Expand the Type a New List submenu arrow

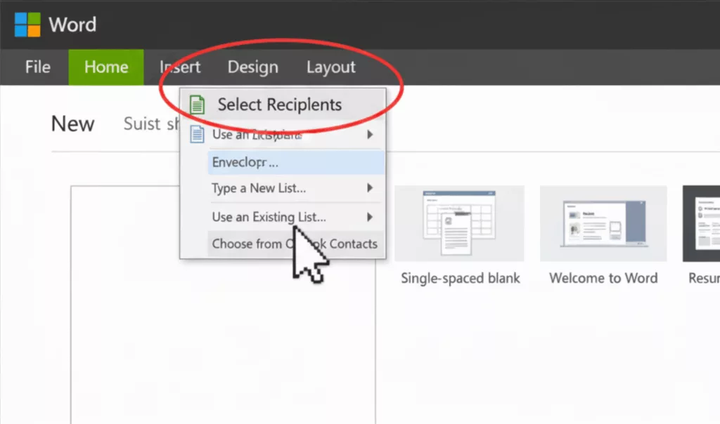[x=370, y=188]
